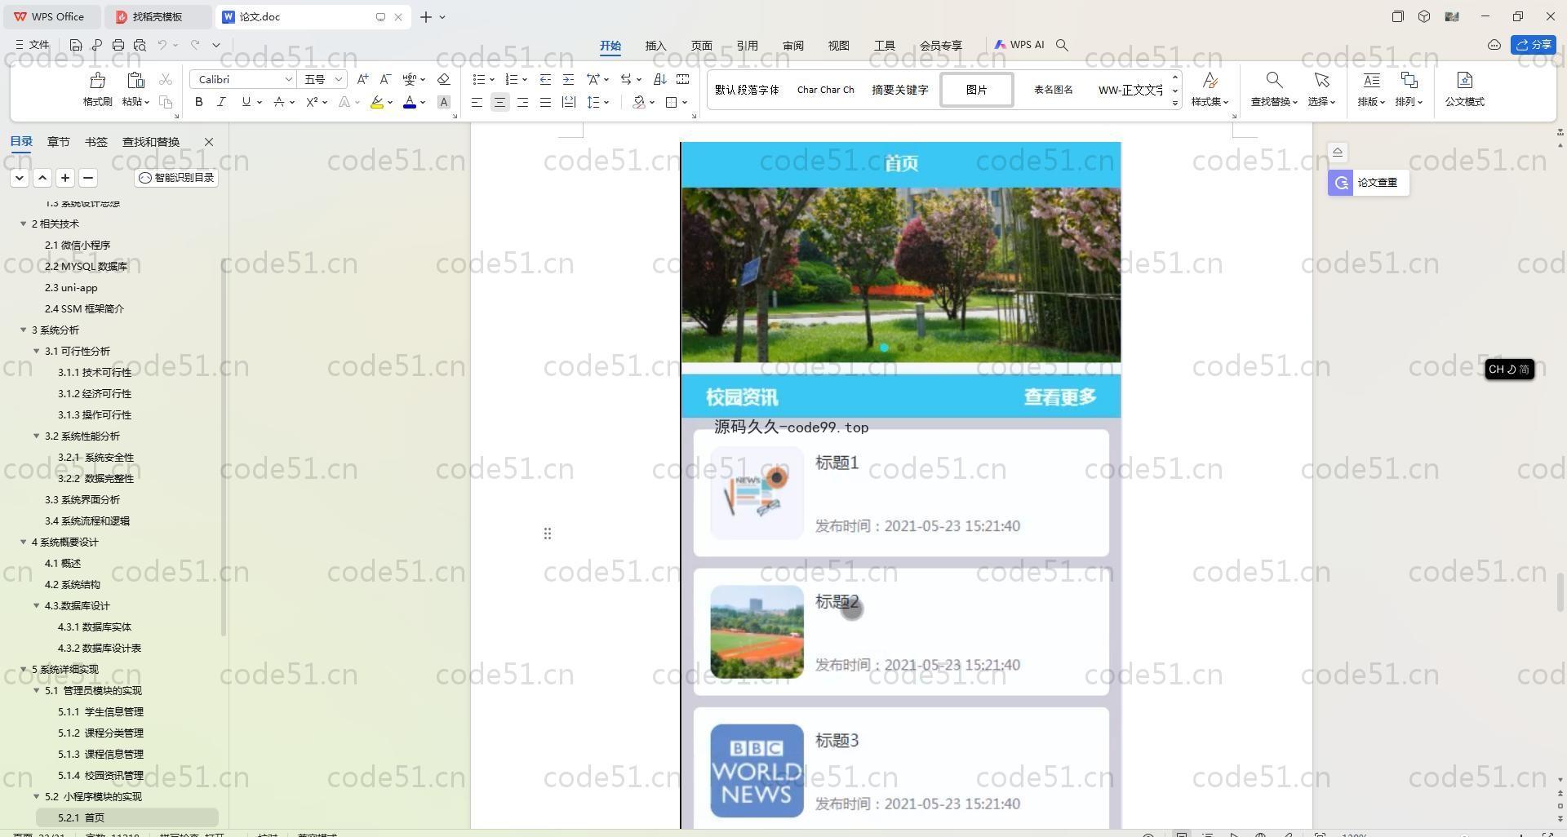Toggle character shading A button

444,102
